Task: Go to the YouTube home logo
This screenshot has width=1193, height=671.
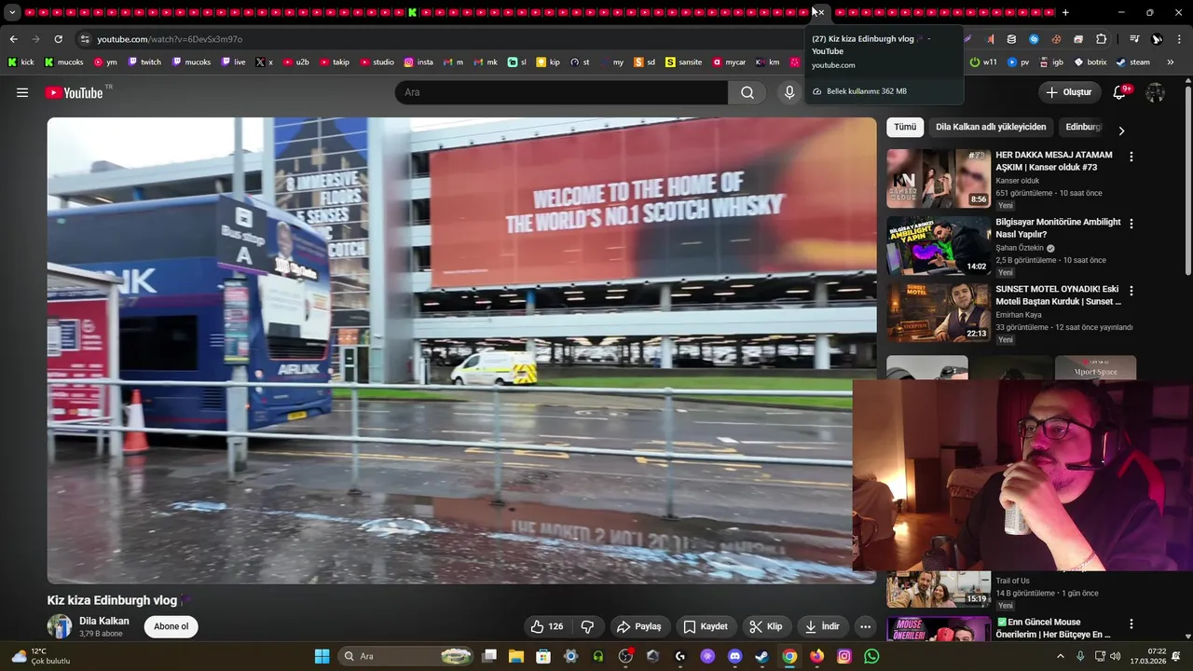Action: [x=75, y=92]
